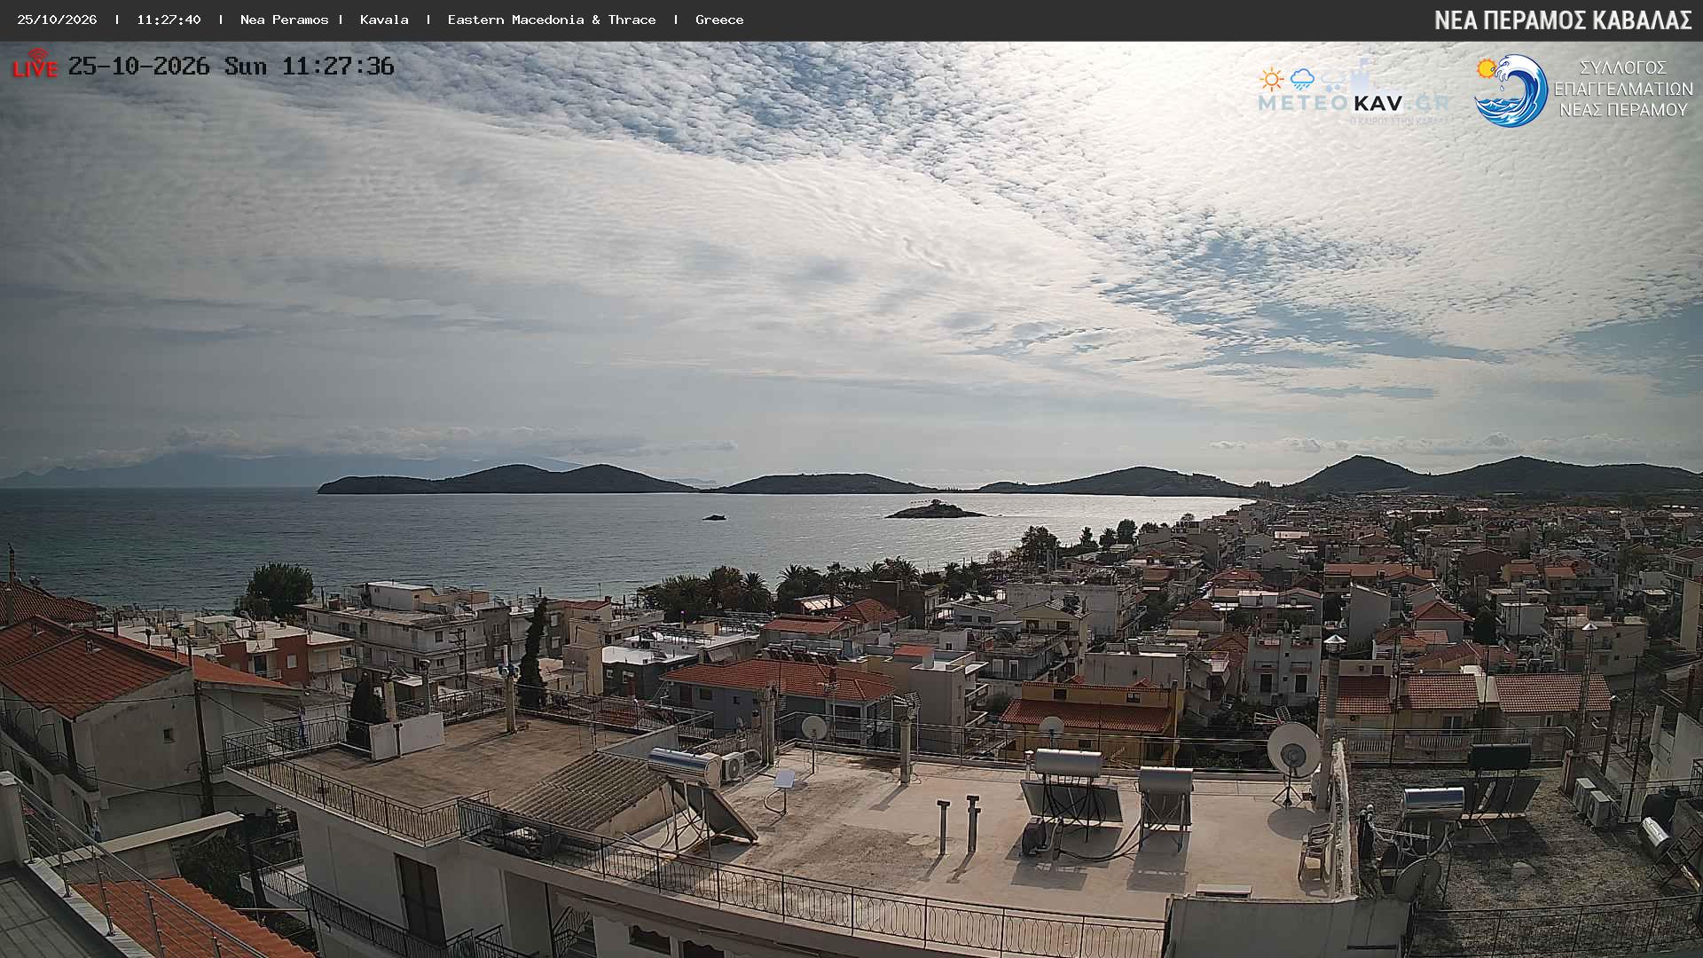The height and width of the screenshot is (958, 1703).
Task: Click 'ΣΥΛΛΟΓΟΣ ΕΠΑΓΓΕΛΜΑΤΙΩΝ ΝΕΑΣ ΠΕΡΑΜΟΥ' text
Action: (x=1623, y=89)
